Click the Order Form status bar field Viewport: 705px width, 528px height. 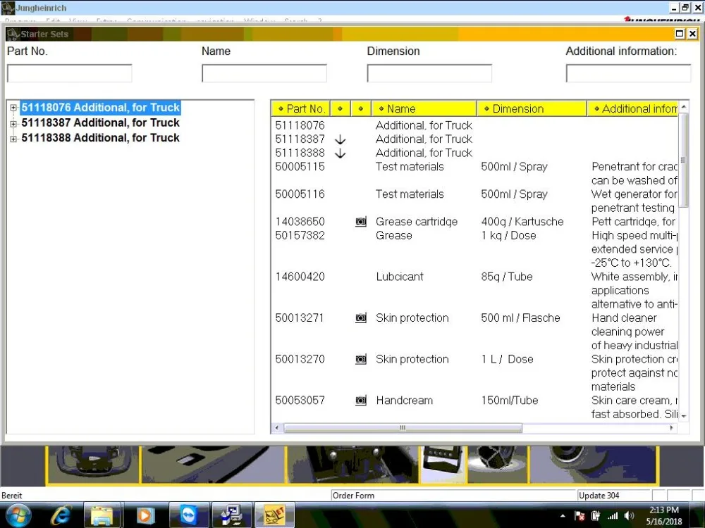click(453, 495)
